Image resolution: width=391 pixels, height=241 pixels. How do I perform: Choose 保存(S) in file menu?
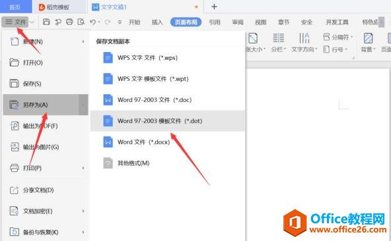click(x=46, y=84)
